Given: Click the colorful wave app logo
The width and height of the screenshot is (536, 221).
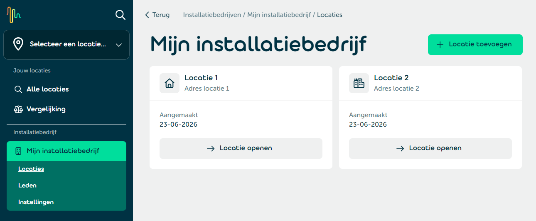Looking at the screenshot, I should pyautogui.click(x=14, y=15).
